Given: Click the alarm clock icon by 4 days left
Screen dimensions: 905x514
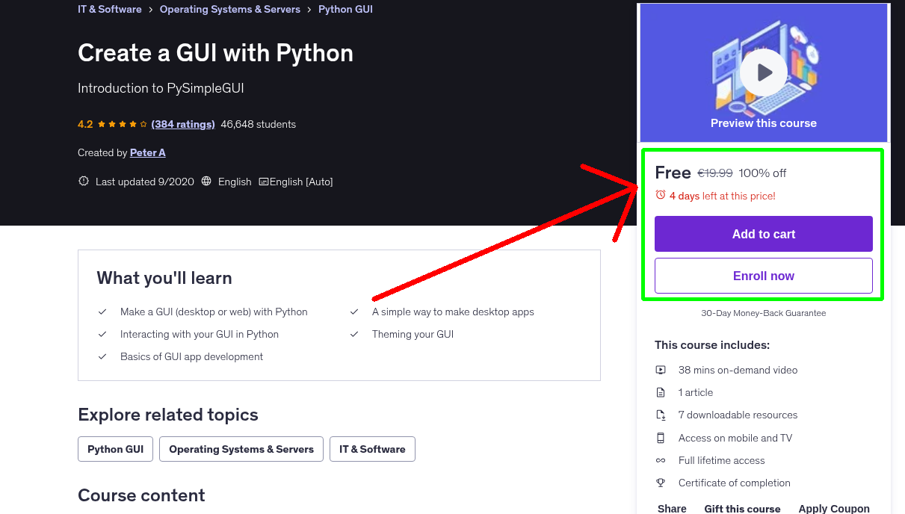Looking at the screenshot, I should pyautogui.click(x=661, y=195).
